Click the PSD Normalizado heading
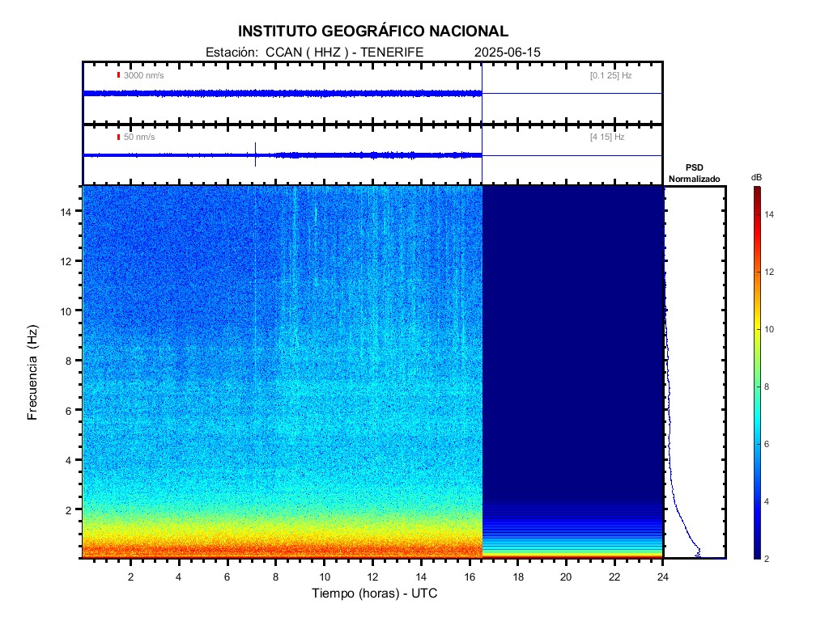Screen dimensions: 829x621 pos(694,173)
